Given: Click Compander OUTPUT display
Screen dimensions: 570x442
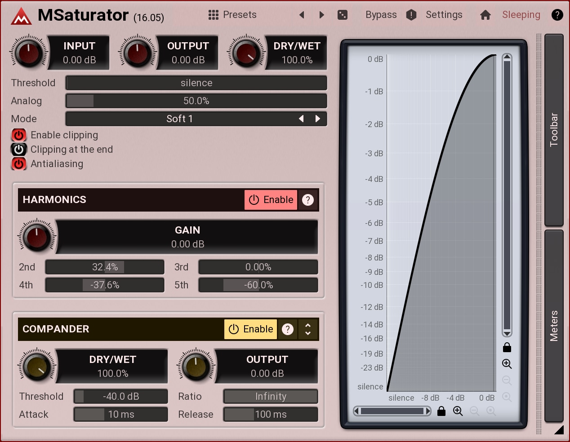Looking at the screenshot, I should coord(267,367).
